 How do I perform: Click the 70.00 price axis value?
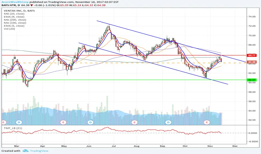click(x=252, y=36)
